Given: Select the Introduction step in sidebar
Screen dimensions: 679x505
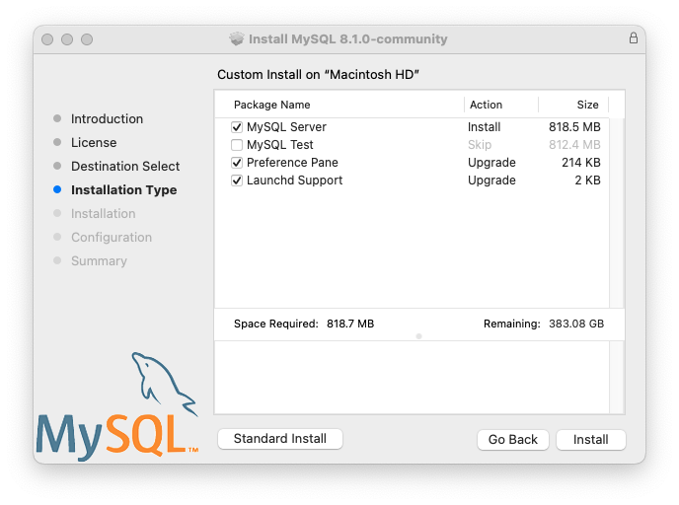Looking at the screenshot, I should 107,118.
